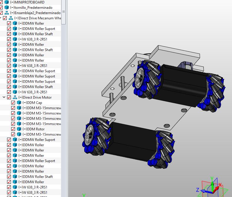Select the MINIPROTOBOARD row label
The image size is (232, 197).
click(x=27, y=2)
